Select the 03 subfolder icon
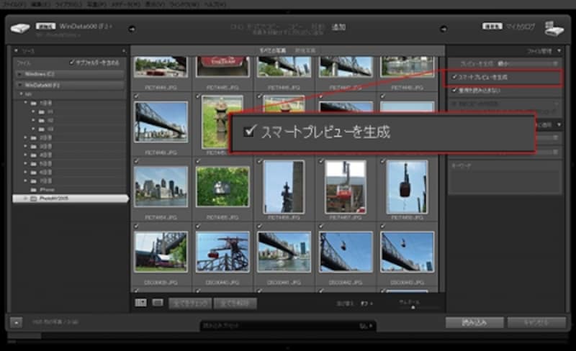This screenshot has height=351, width=576. [x=41, y=129]
